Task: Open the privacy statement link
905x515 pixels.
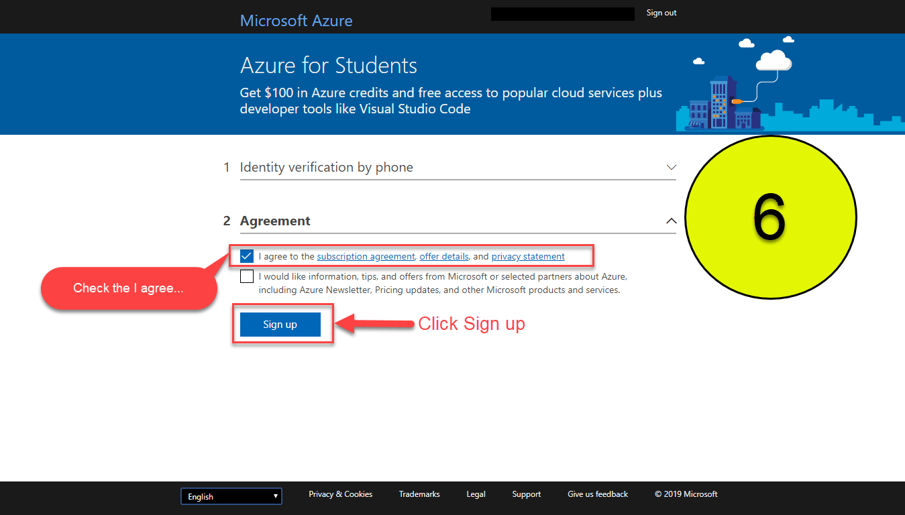Action: (528, 256)
